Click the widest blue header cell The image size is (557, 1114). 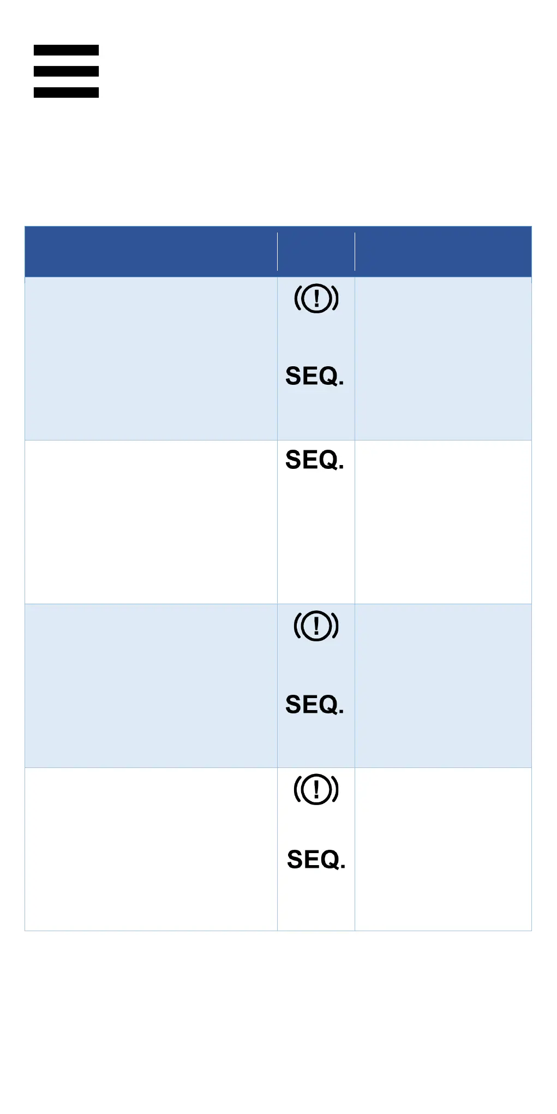point(151,252)
